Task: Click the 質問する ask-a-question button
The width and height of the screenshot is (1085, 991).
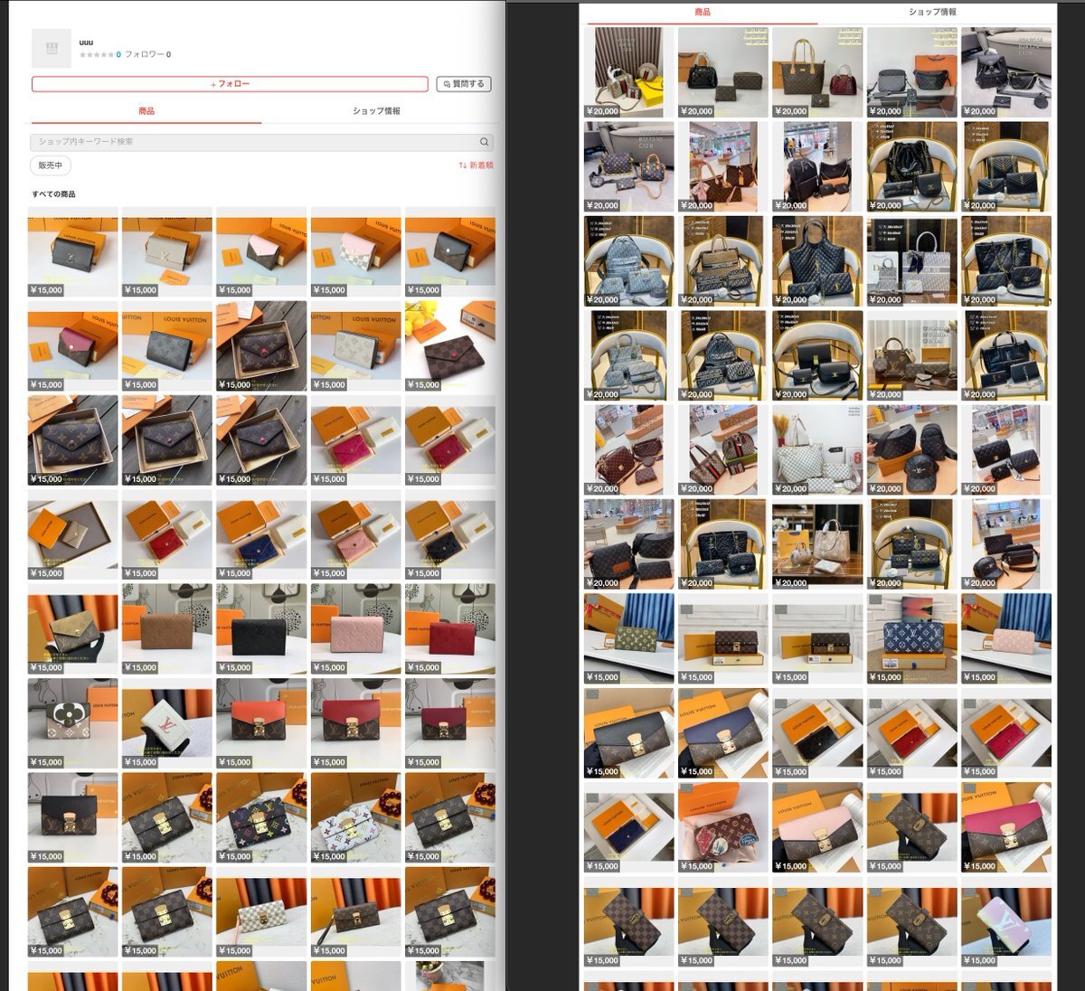Action: click(464, 84)
